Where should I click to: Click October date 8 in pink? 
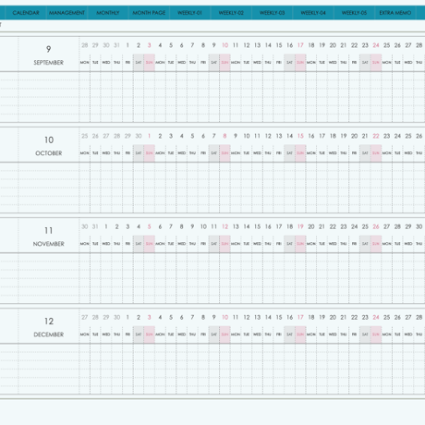tap(225, 136)
